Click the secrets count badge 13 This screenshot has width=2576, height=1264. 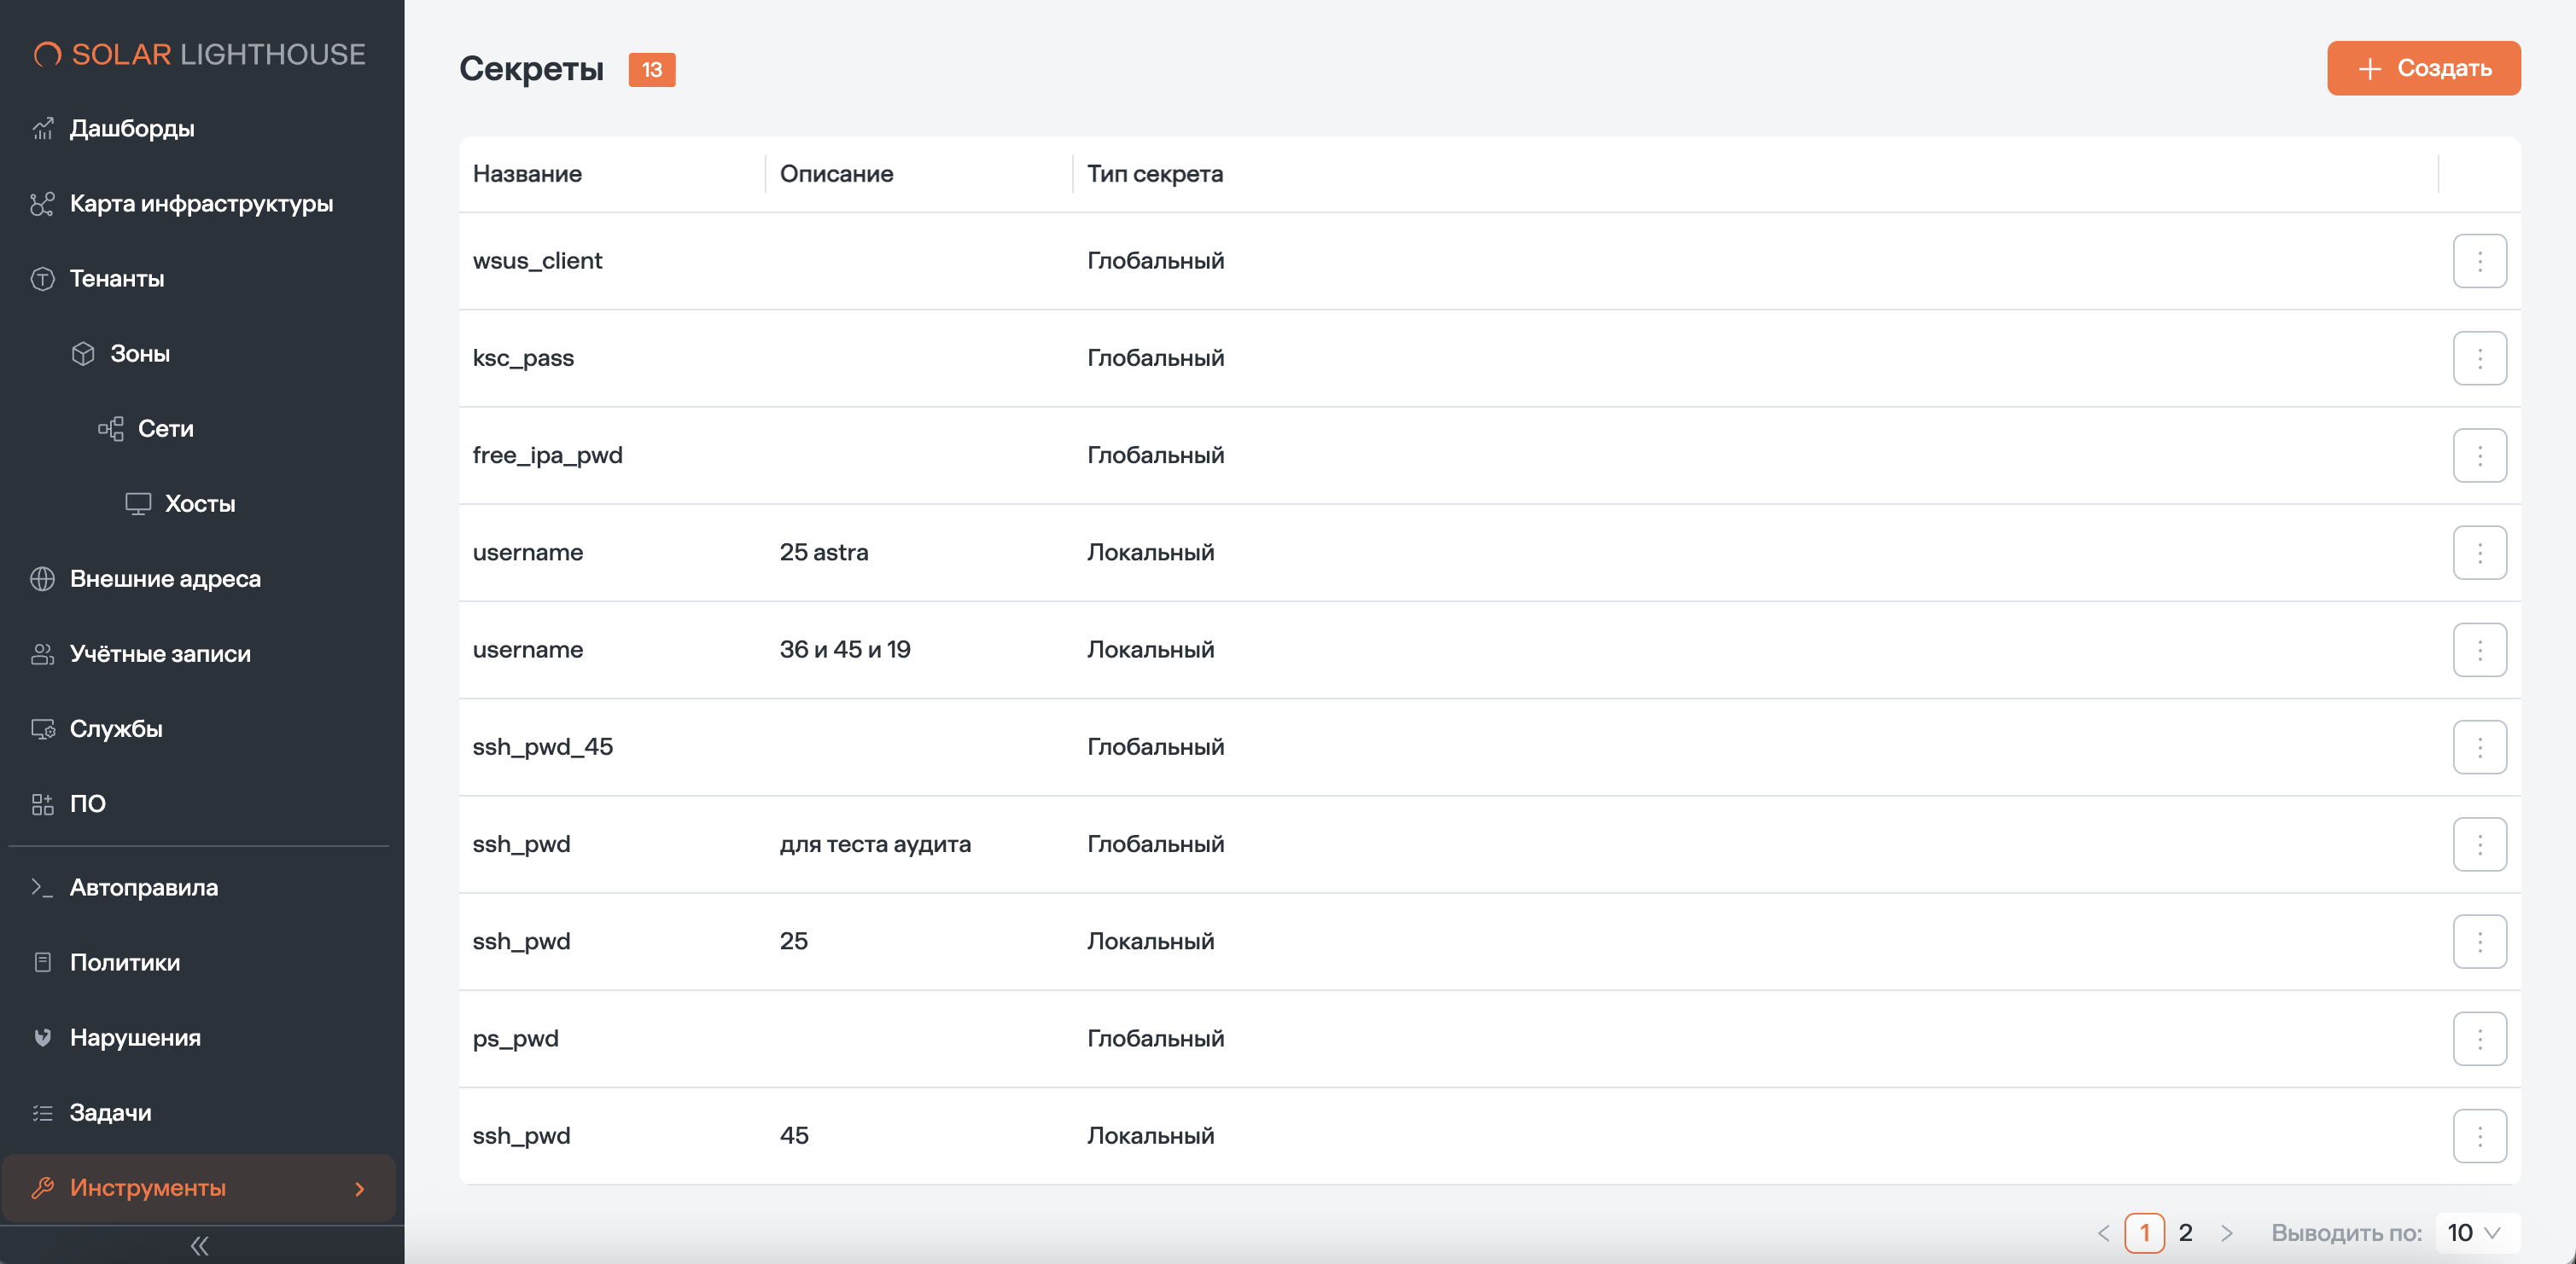pyautogui.click(x=652, y=70)
